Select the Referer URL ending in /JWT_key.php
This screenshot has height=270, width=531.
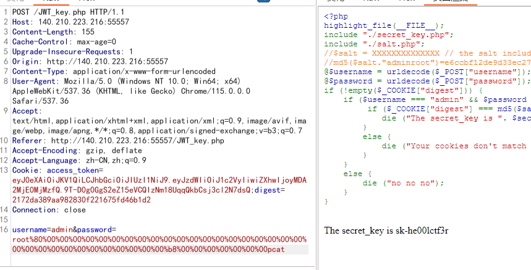point(137,141)
